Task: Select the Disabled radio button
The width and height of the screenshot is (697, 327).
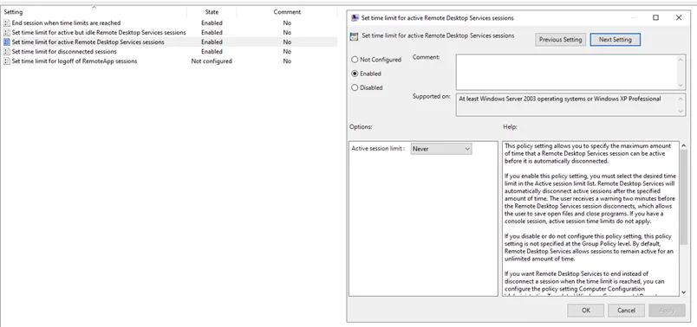Action: (x=355, y=88)
